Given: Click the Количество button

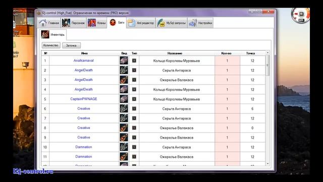Looking at the screenshot, I should pos(51,45).
